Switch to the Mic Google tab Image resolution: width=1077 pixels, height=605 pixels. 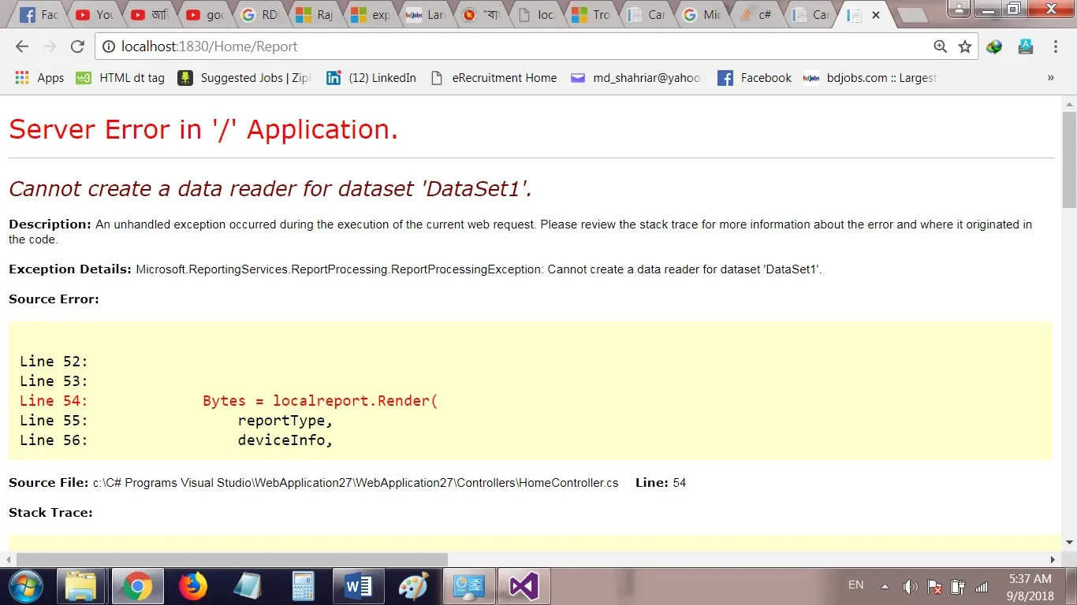pos(700,15)
